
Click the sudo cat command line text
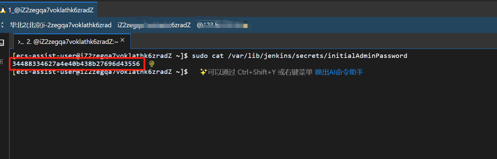(x=299, y=56)
